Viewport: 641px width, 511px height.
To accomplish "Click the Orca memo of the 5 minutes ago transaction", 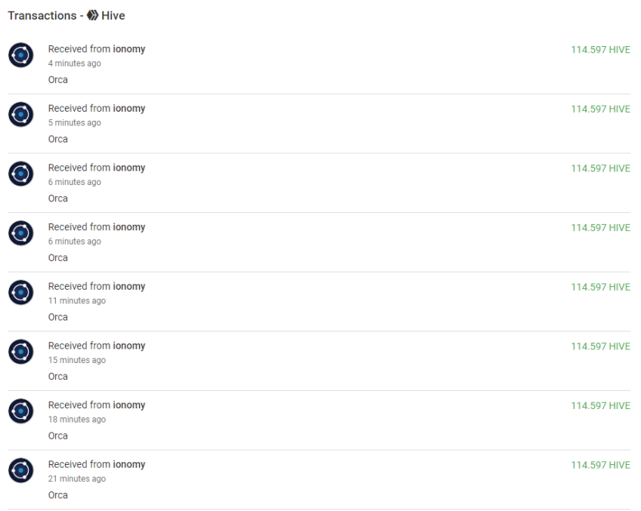I will 58,139.
